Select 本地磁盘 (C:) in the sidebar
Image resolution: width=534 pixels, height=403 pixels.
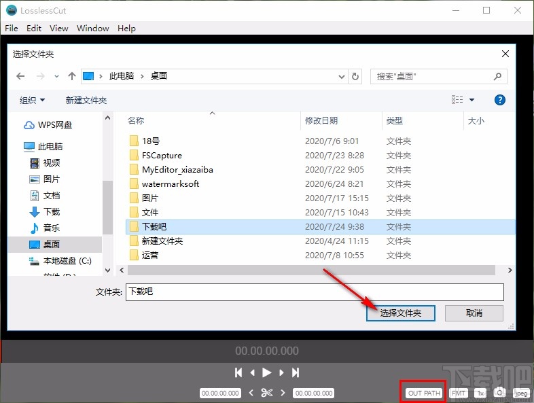coord(60,260)
